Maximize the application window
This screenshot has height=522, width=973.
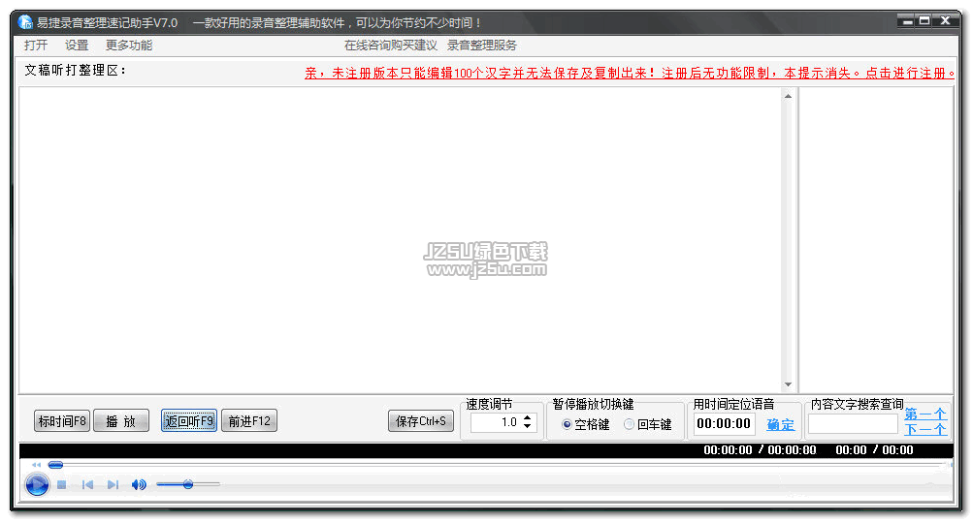(924, 21)
